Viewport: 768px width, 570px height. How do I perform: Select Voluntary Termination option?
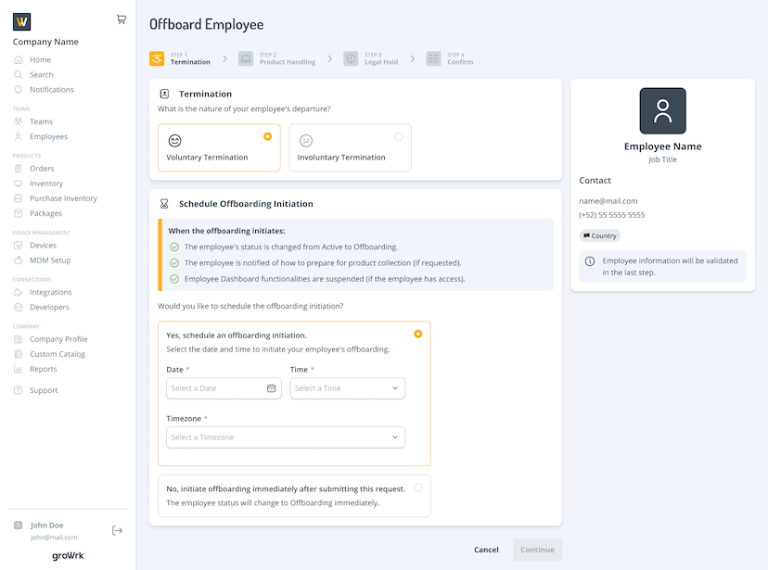pyautogui.click(x=219, y=147)
